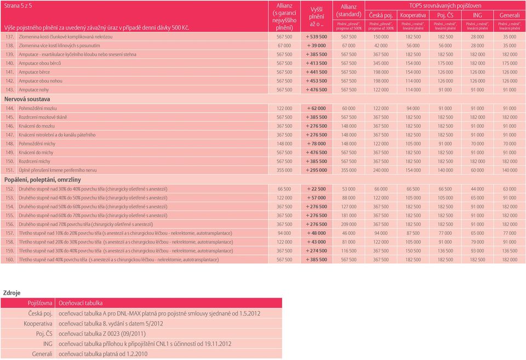Select the '+62 000' value in row 144
Screen dimensions: 526x360
[x=316, y=108]
